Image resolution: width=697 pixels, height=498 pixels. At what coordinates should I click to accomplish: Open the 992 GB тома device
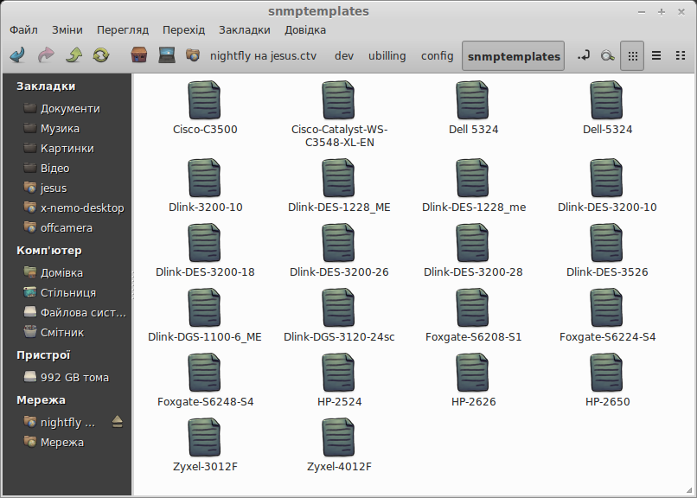pyautogui.click(x=67, y=377)
